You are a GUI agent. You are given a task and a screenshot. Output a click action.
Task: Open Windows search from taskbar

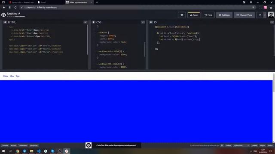point(10,151)
